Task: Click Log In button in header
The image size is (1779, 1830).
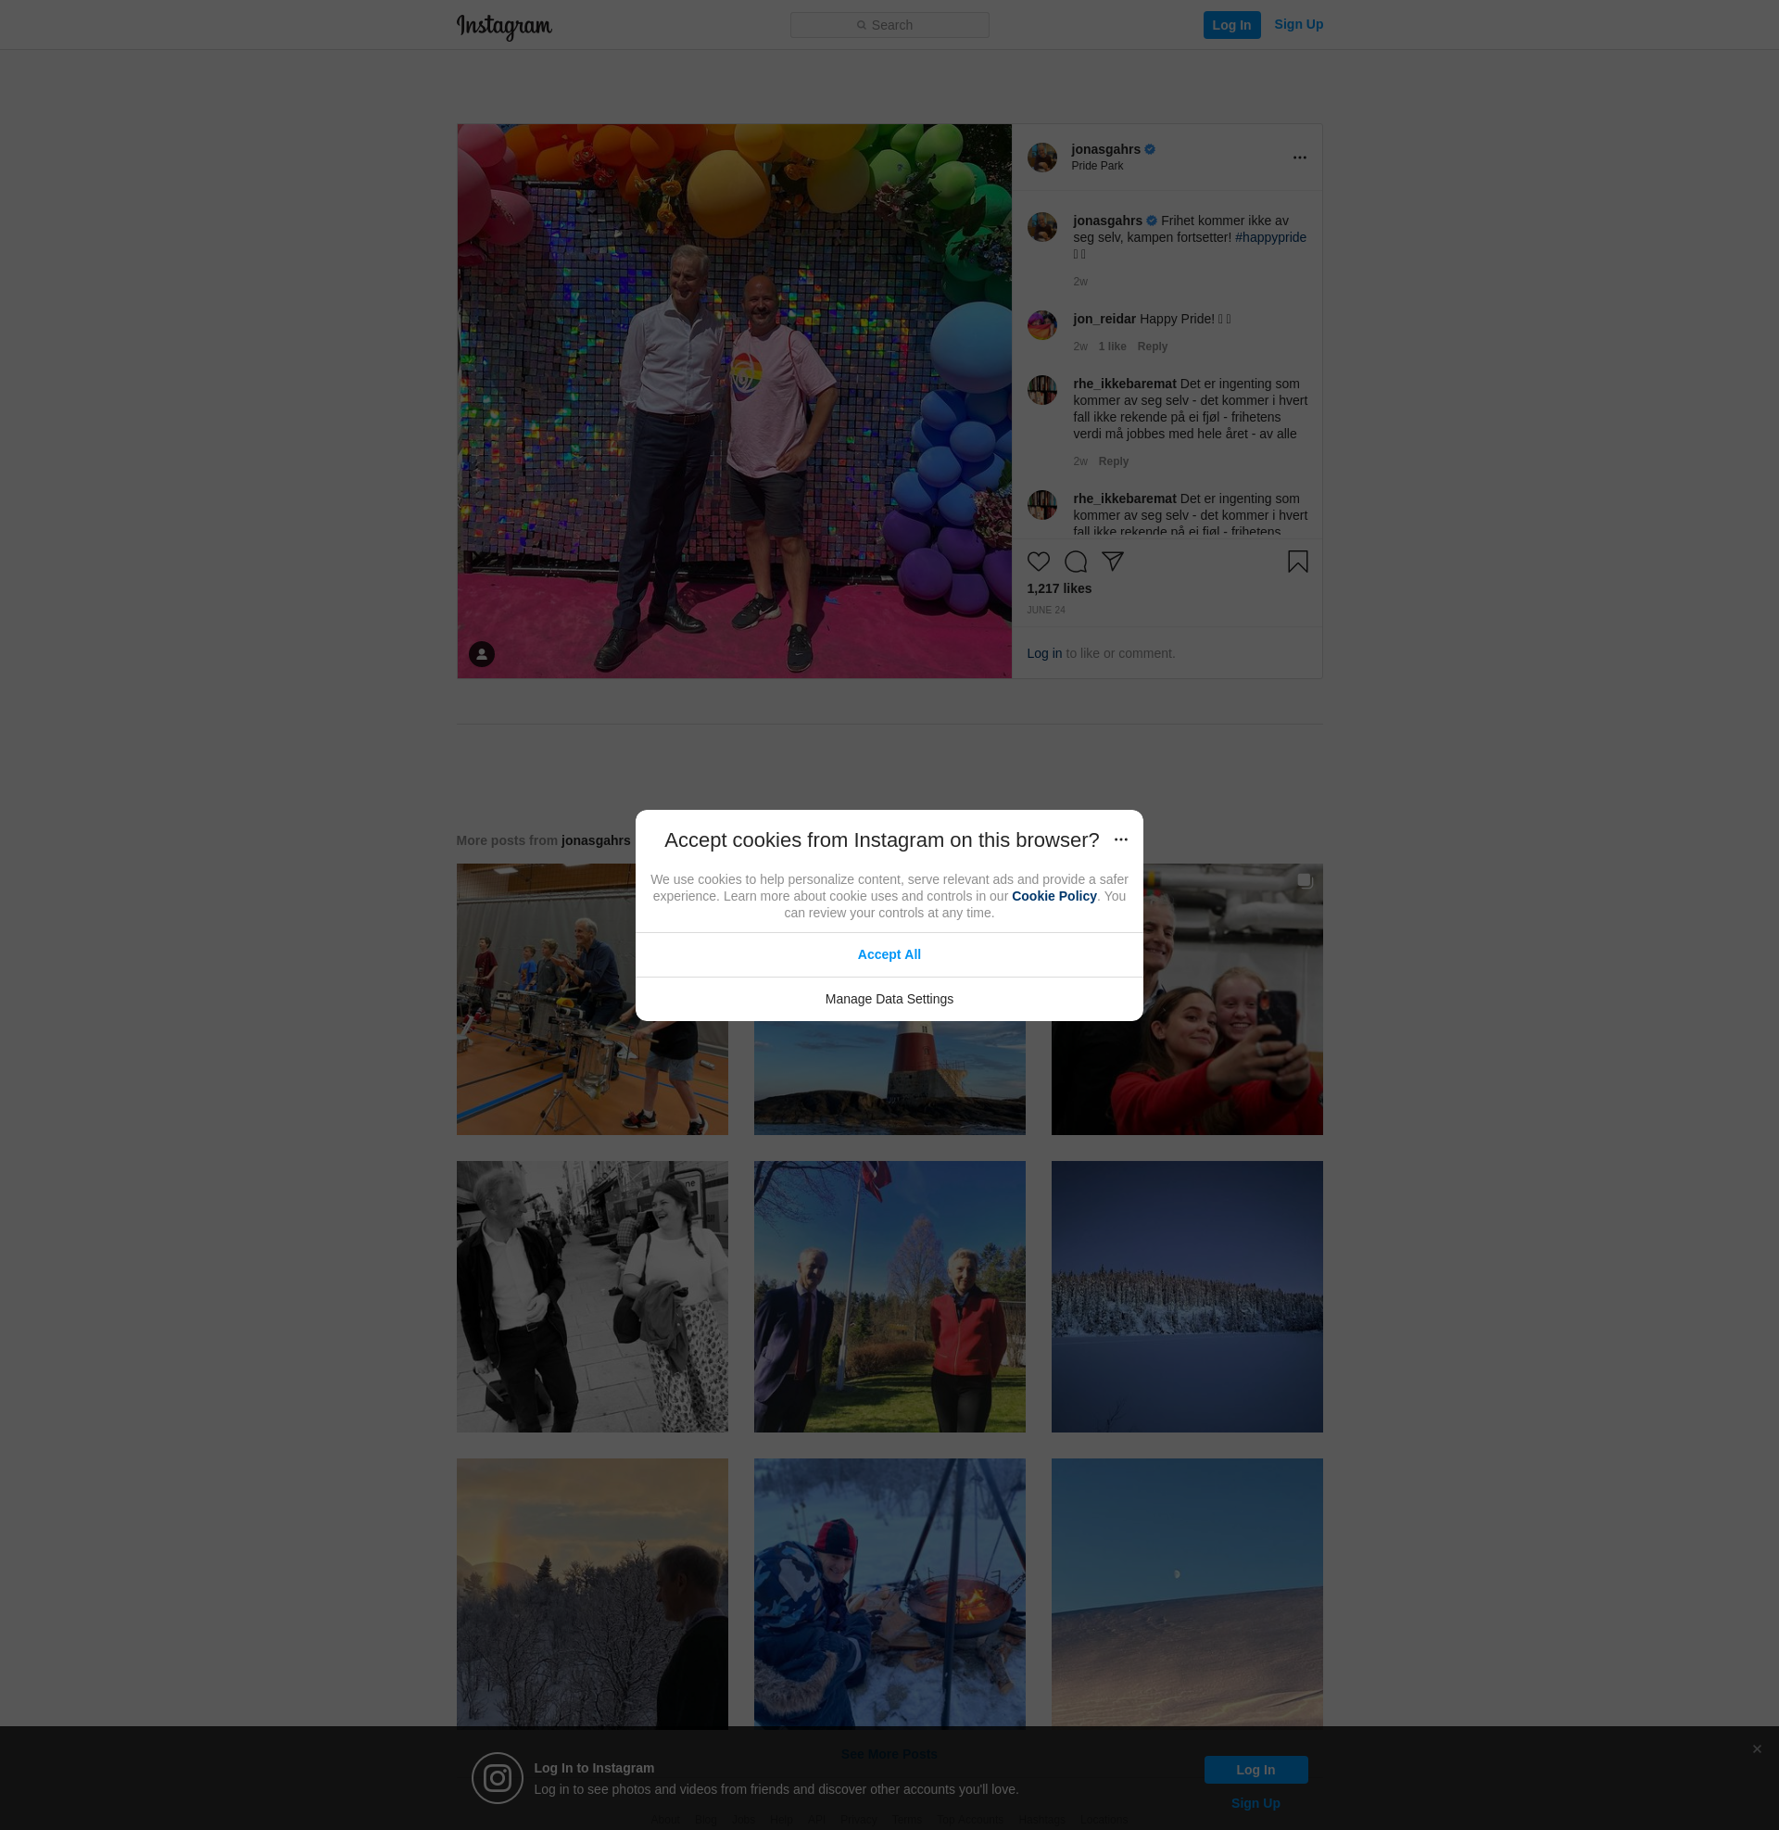Action: click(1230, 25)
